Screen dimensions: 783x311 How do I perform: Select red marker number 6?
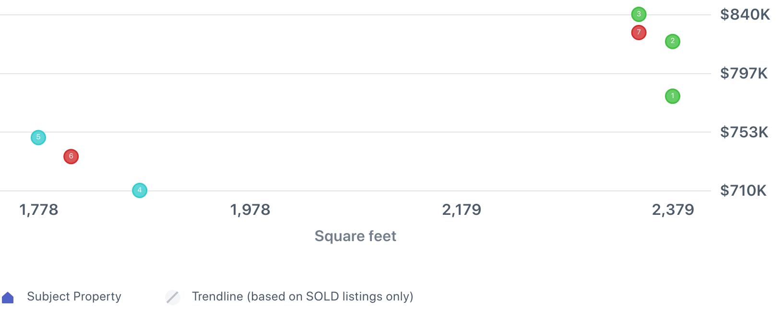pos(71,156)
